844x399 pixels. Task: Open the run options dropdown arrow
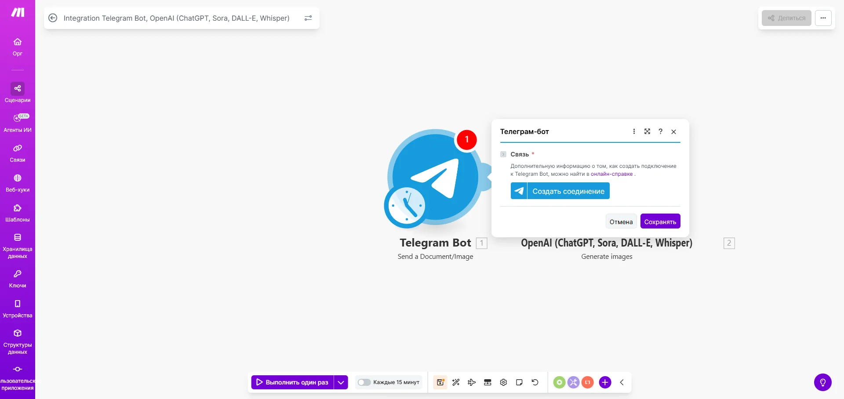click(x=341, y=382)
